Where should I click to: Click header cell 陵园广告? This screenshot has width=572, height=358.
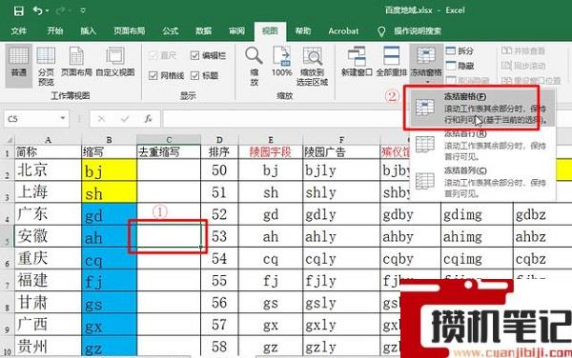pos(341,152)
